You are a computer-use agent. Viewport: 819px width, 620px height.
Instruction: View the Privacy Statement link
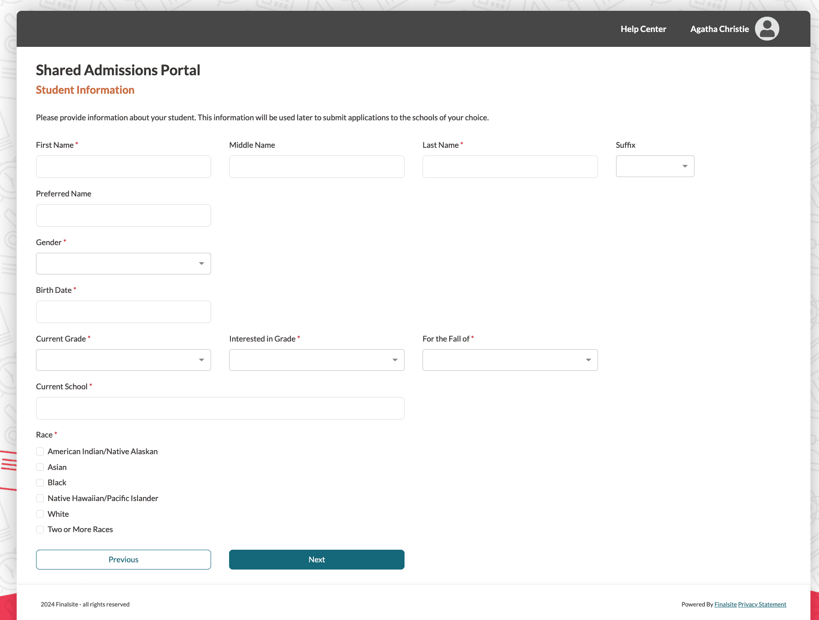click(x=762, y=605)
